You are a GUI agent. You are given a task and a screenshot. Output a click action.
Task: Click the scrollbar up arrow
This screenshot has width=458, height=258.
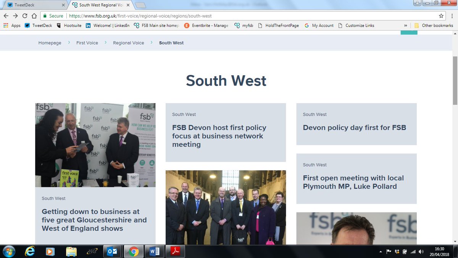click(455, 34)
